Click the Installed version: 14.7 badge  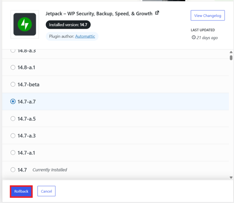point(68,25)
